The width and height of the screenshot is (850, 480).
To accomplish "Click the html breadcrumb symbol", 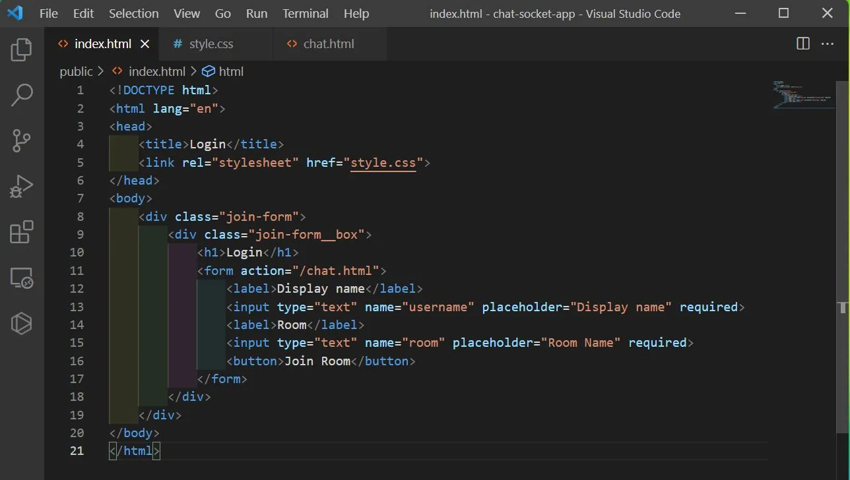I will coord(231,71).
